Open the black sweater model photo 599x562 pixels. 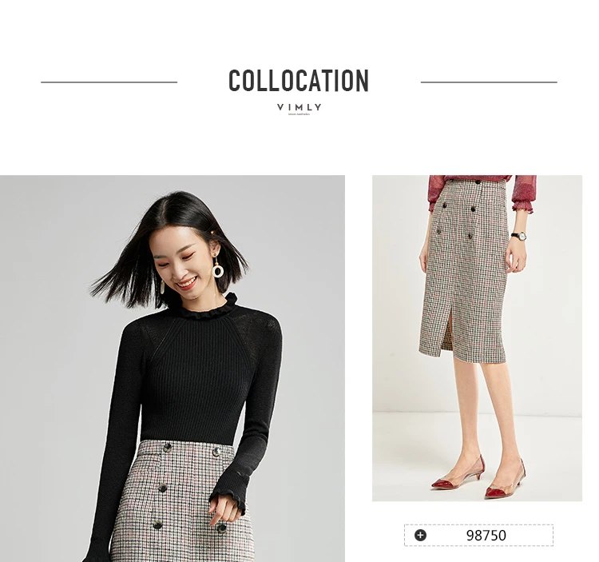tap(173, 369)
